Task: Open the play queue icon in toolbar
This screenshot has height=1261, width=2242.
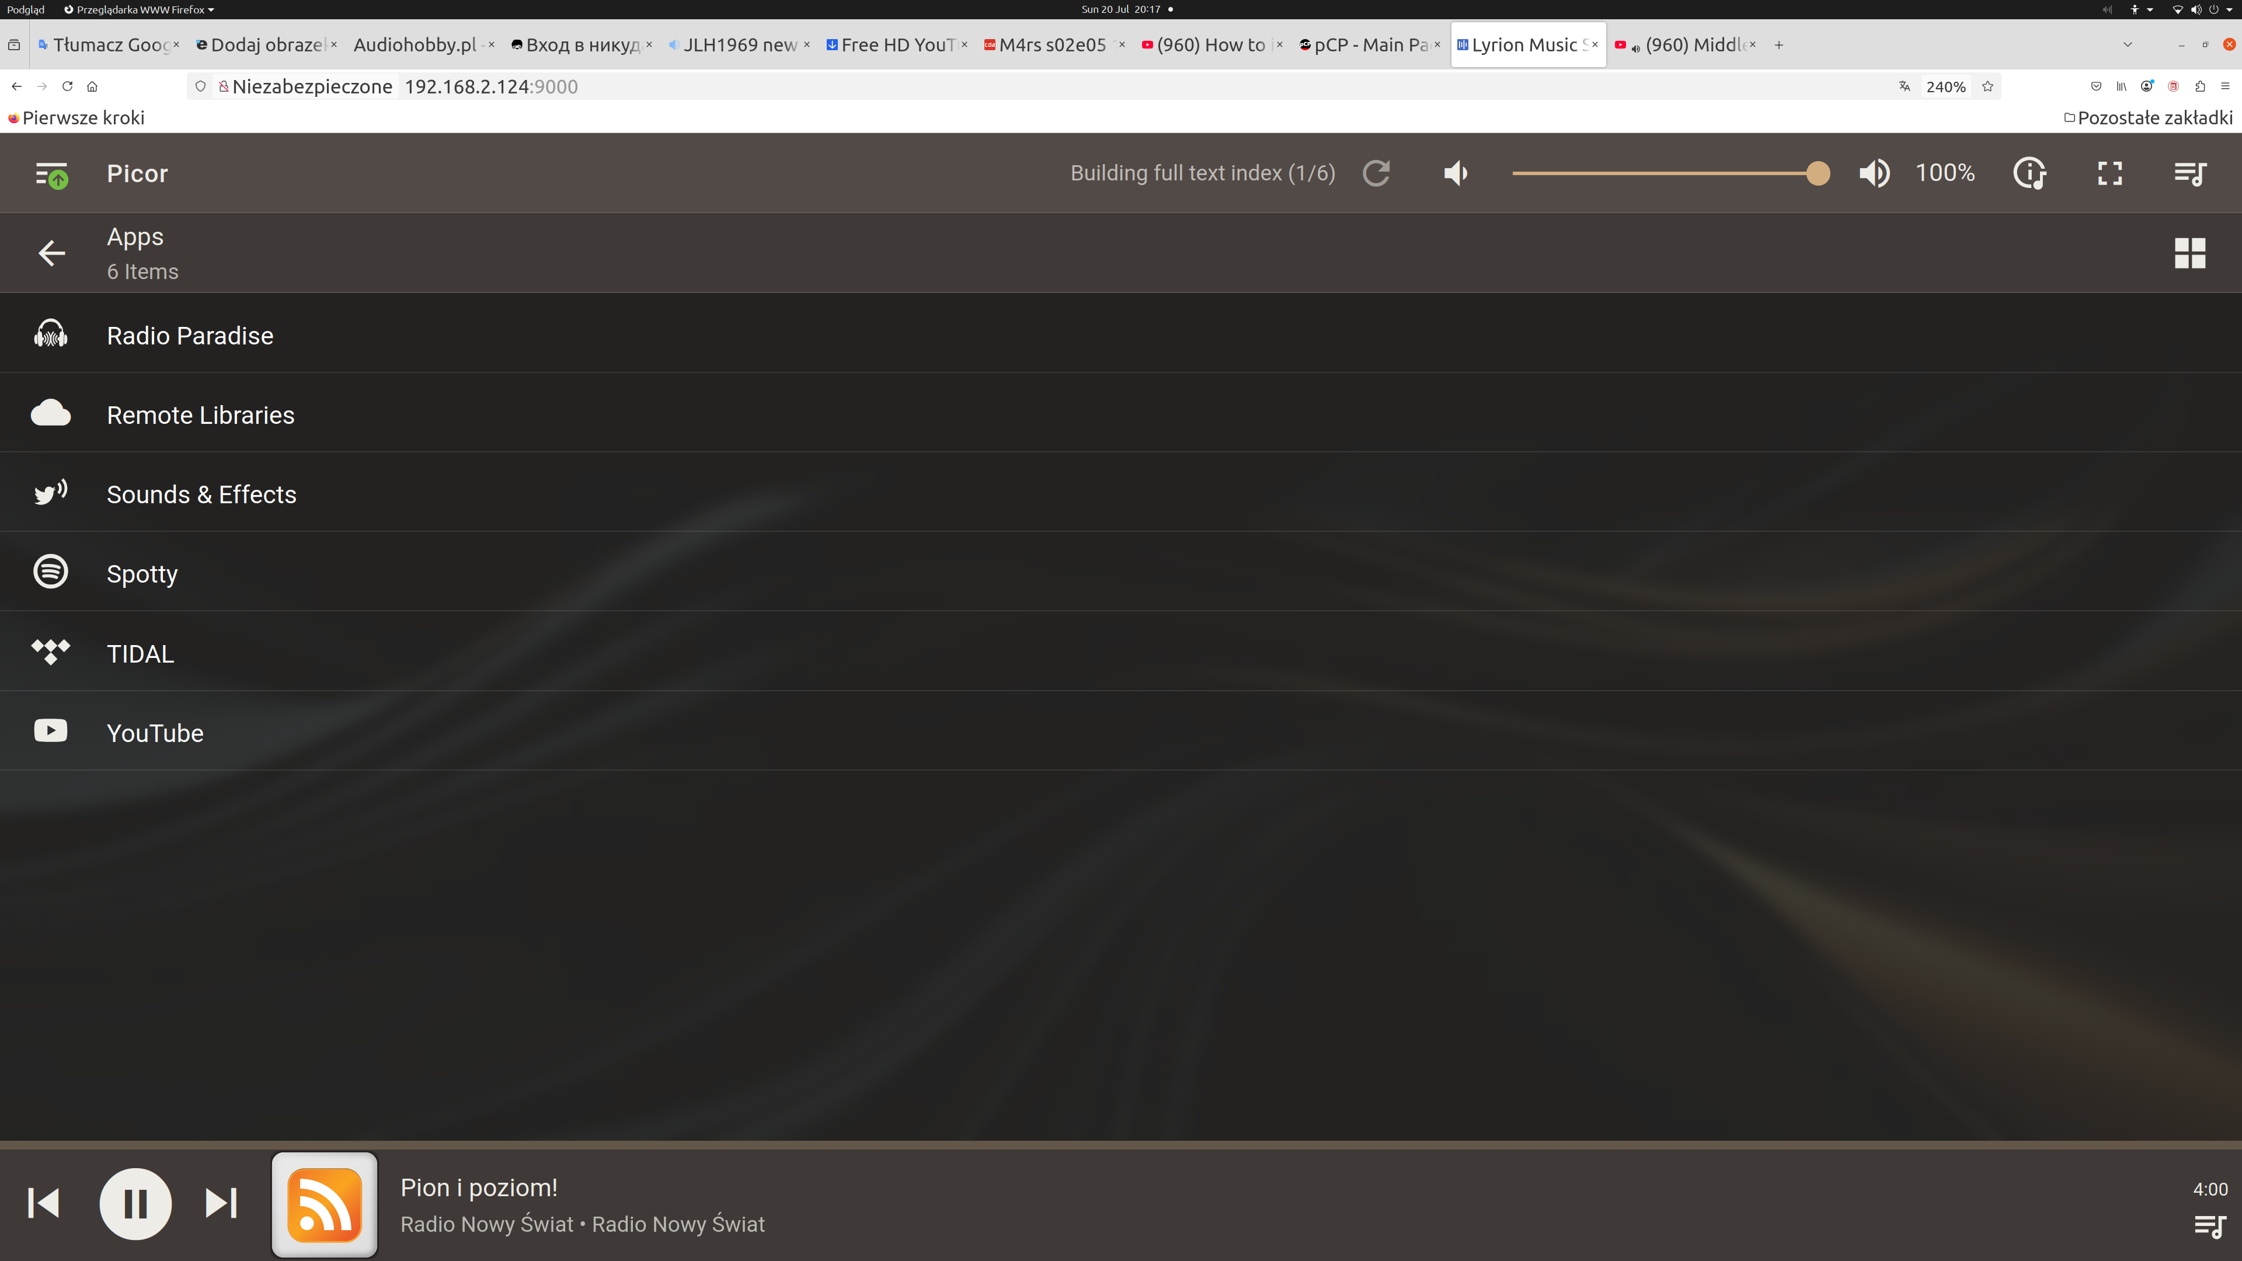Action: click(2190, 173)
